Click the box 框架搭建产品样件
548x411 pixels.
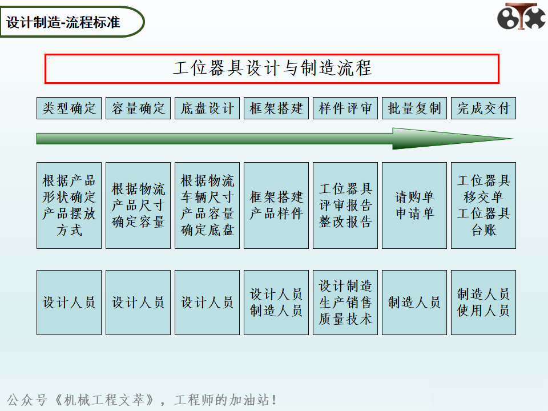pos(276,205)
